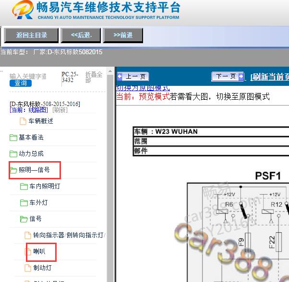Click the 返回主目录 button
This screenshot has height=282, width=289.
click(31, 35)
